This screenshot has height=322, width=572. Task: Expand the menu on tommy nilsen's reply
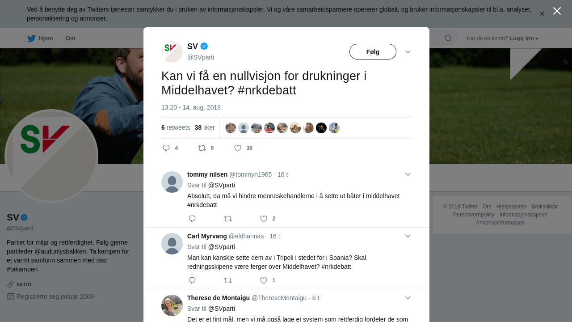408,174
